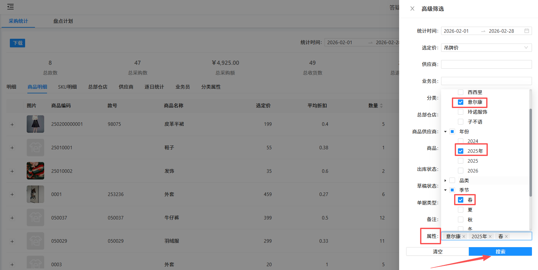Collapse the 季节 tree node

click(x=445, y=190)
